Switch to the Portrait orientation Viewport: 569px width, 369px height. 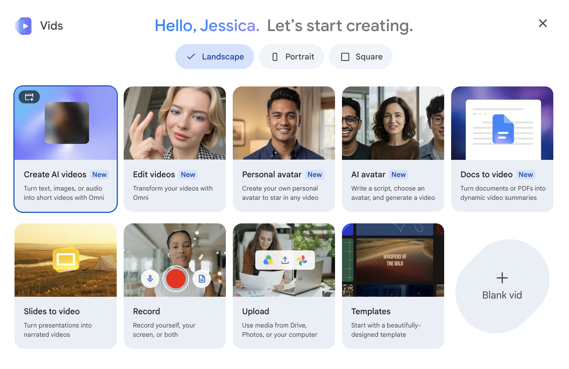(x=291, y=57)
